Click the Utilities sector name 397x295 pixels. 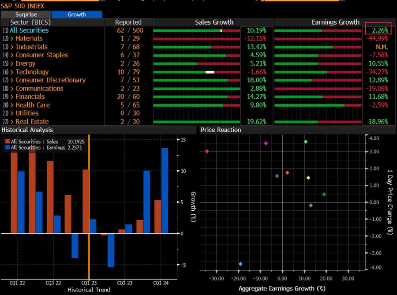click(27, 113)
